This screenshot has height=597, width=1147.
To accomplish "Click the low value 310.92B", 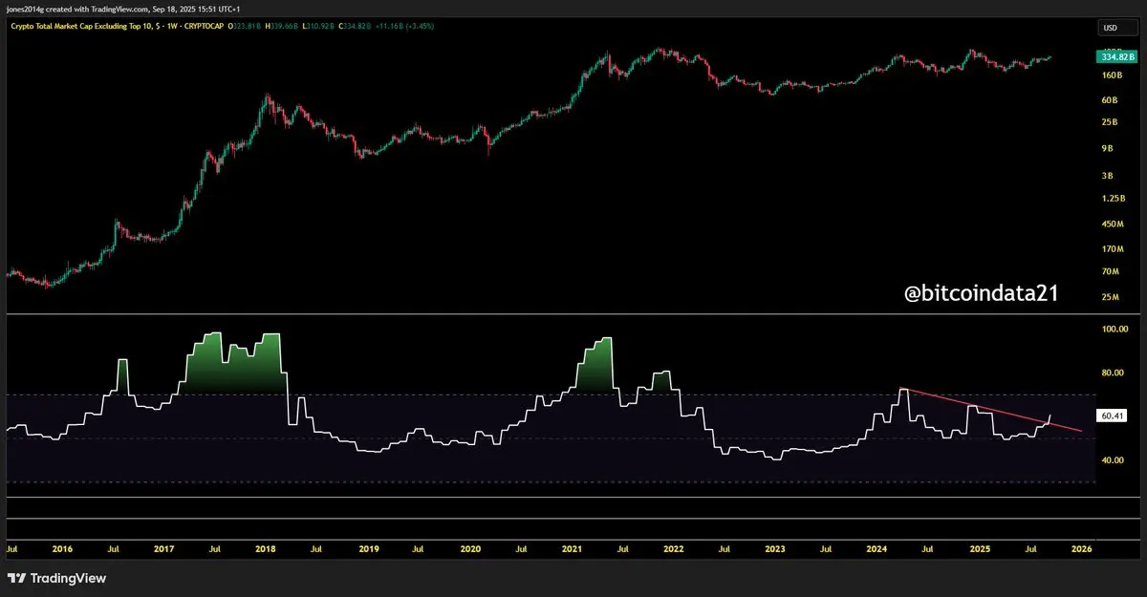I will pos(320,25).
